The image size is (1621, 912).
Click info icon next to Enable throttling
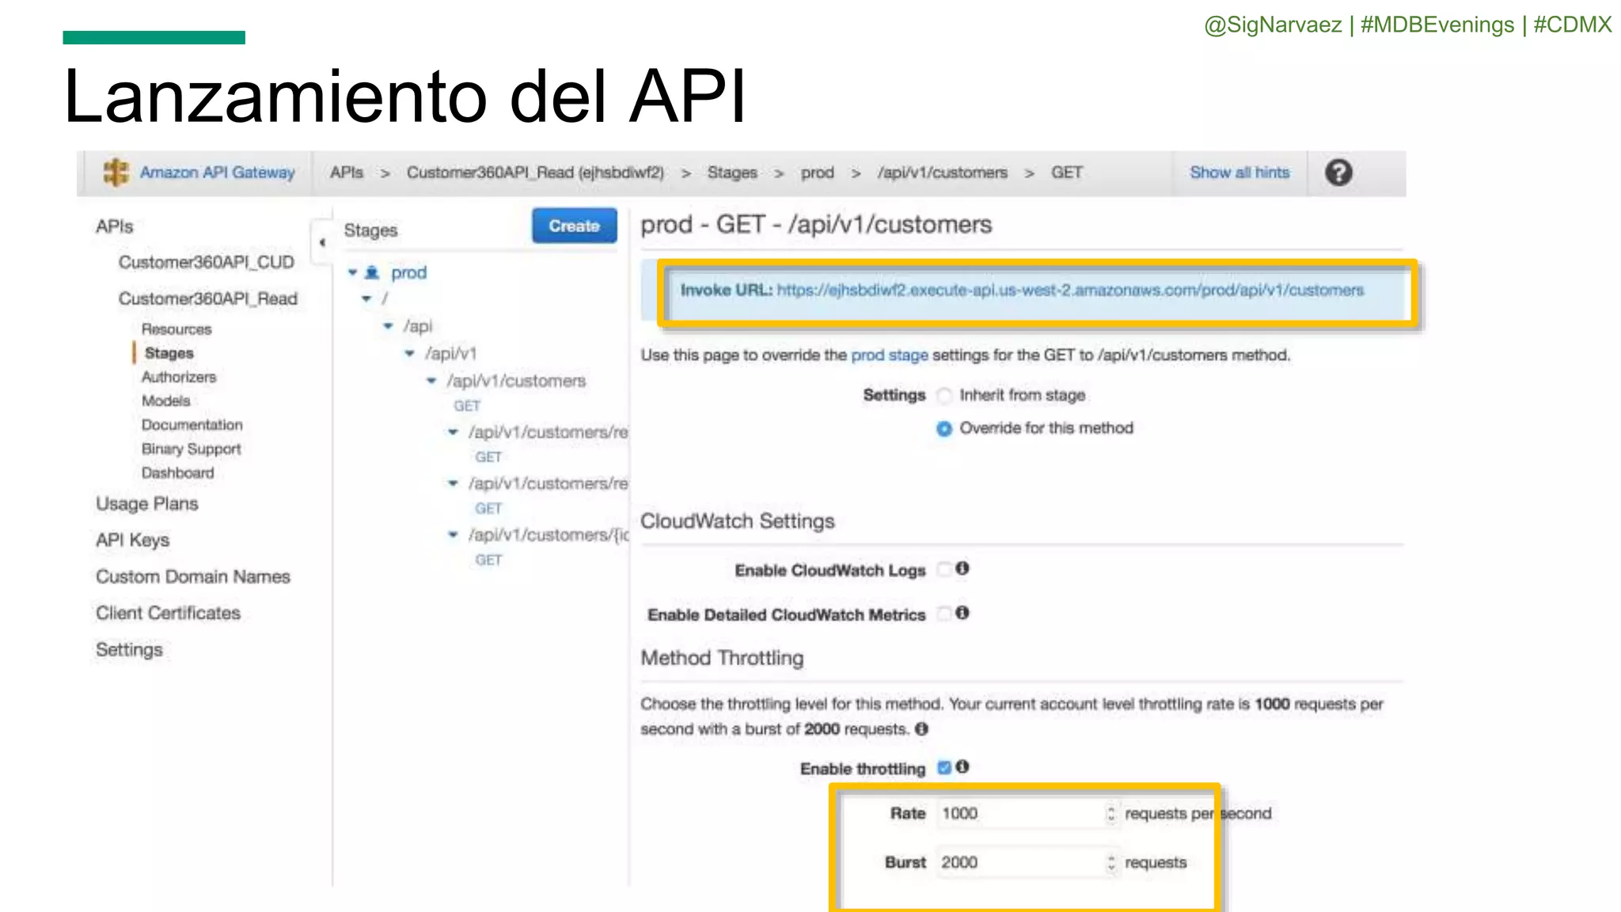point(962,766)
